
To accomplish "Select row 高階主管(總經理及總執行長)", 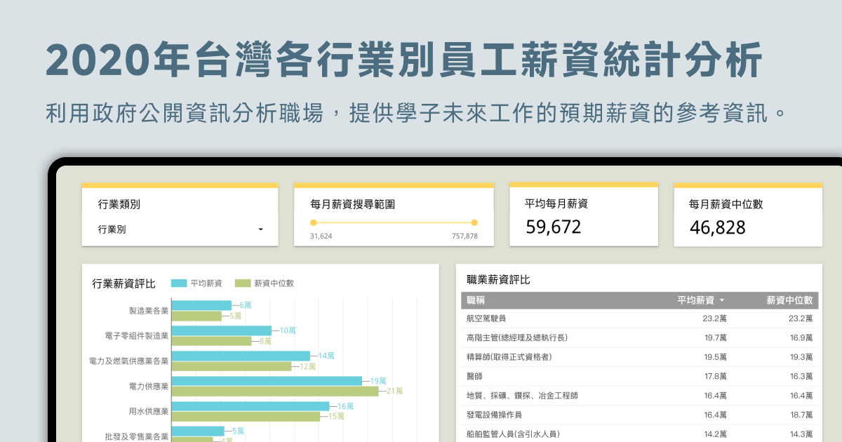I will [639, 337].
